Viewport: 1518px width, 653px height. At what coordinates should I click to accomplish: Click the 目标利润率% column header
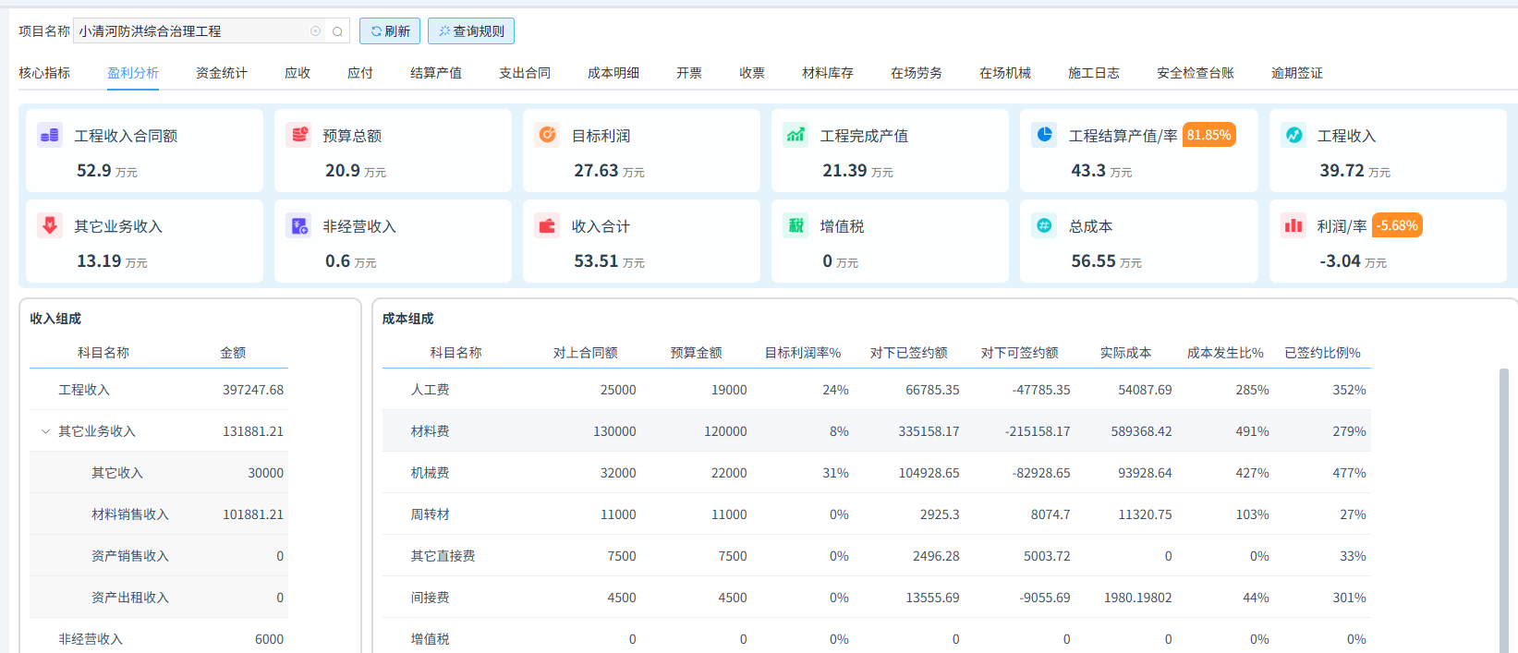(803, 353)
